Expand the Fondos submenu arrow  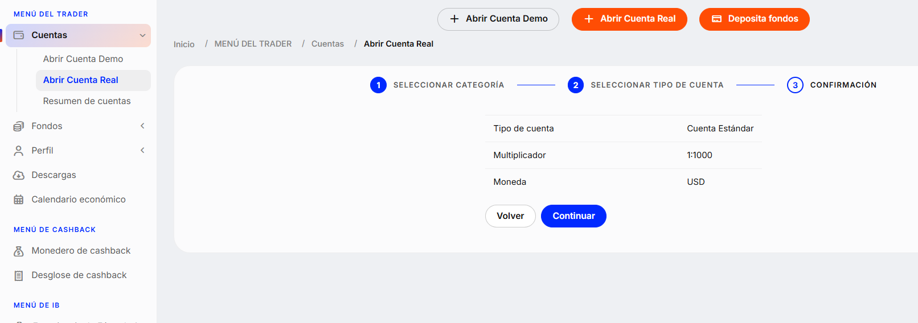pyautogui.click(x=142, y=126)
